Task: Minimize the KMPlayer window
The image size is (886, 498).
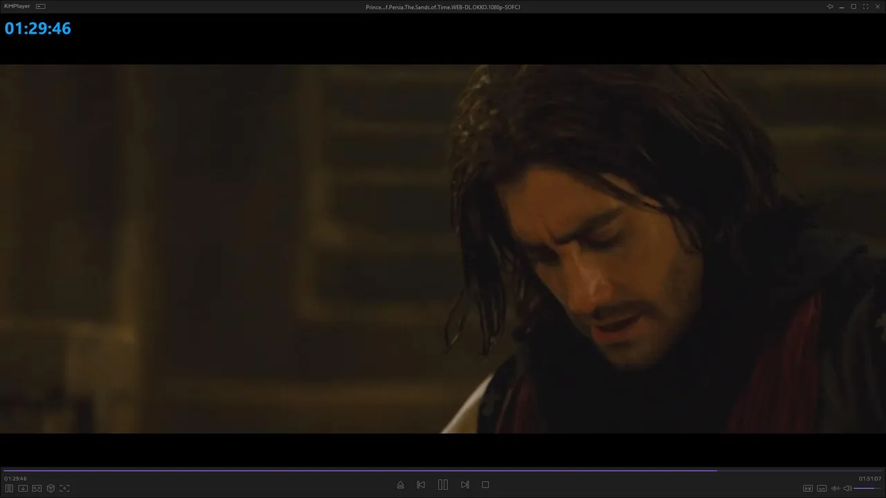Action: click(842, 7)
